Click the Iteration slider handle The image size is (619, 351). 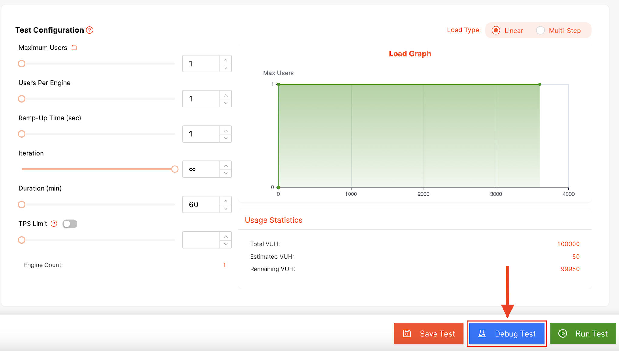click(175, 169)
